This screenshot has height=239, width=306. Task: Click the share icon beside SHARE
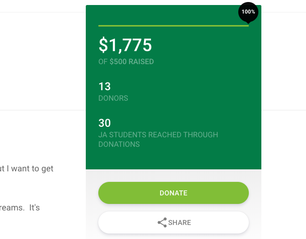pos(162,222)
